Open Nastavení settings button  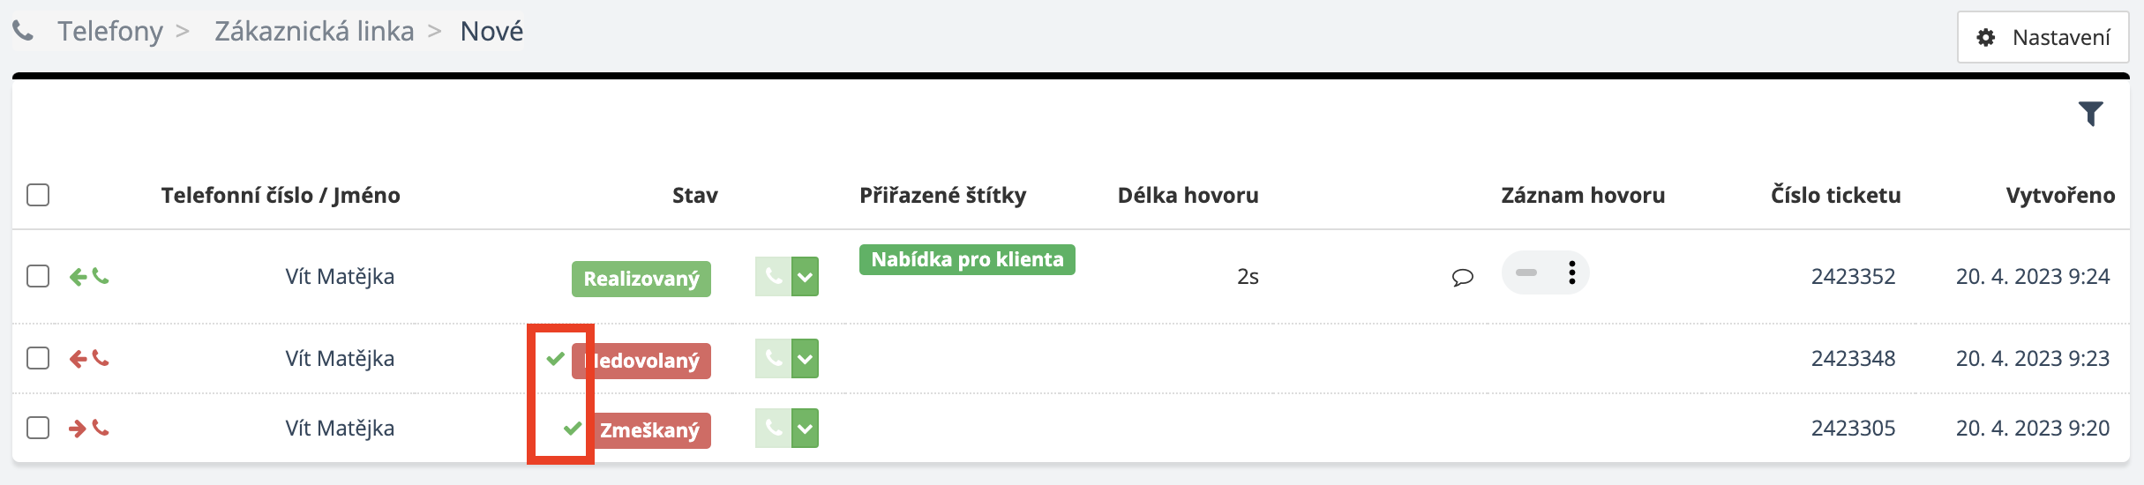point(2043,37)
